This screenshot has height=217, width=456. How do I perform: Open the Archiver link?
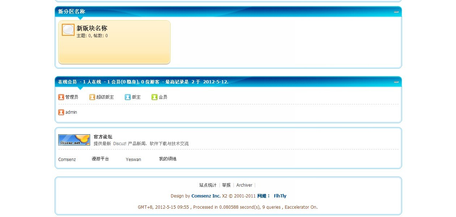click(x=244, y=185)
